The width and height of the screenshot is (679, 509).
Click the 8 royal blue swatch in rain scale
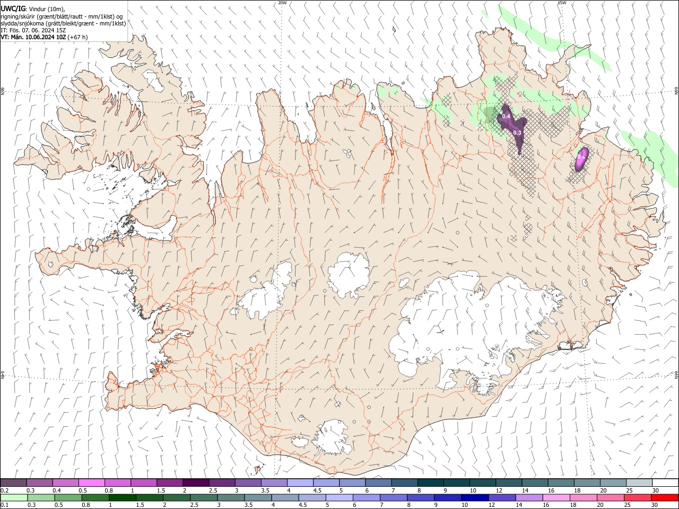(x=421, y=497)
